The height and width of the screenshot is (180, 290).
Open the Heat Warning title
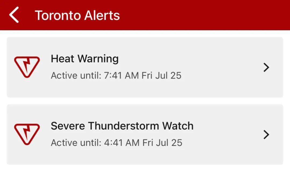[85, 59]
